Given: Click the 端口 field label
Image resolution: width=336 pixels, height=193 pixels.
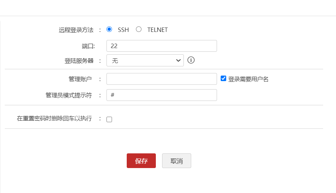Looking at the screenshot, I should coord(88,46).
